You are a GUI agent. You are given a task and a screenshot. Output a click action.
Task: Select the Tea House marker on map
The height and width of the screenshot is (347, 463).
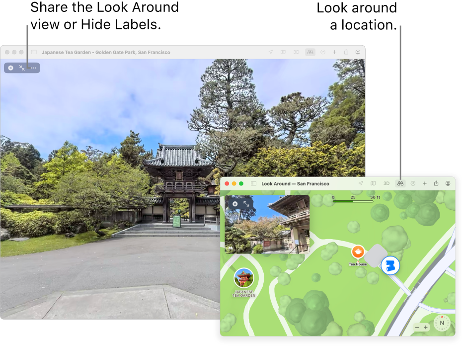tap(358, 252)
